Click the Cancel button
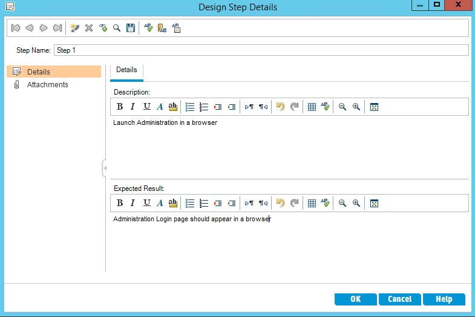This screenshot has height=317, width=475. click(x=399, y=299)
